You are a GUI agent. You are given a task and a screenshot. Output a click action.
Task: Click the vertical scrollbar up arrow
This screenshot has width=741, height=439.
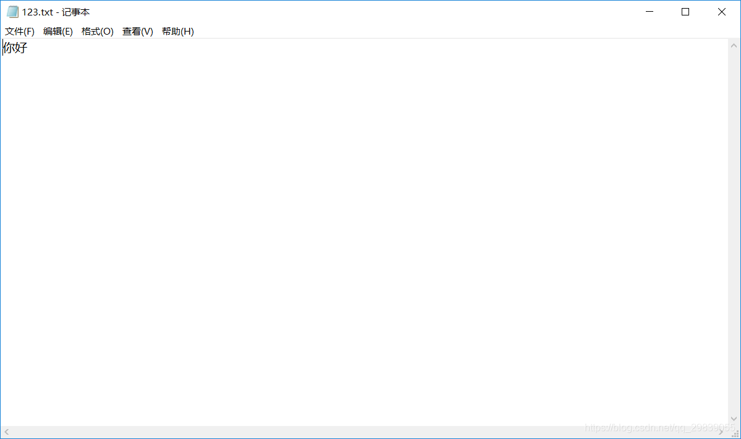734,46
